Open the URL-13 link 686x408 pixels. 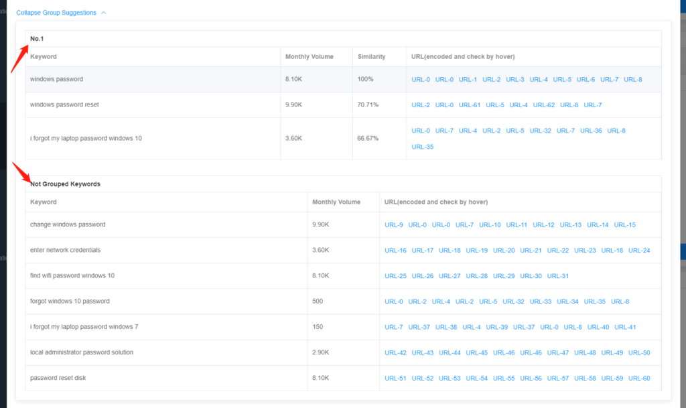click(x=571, y=225)
